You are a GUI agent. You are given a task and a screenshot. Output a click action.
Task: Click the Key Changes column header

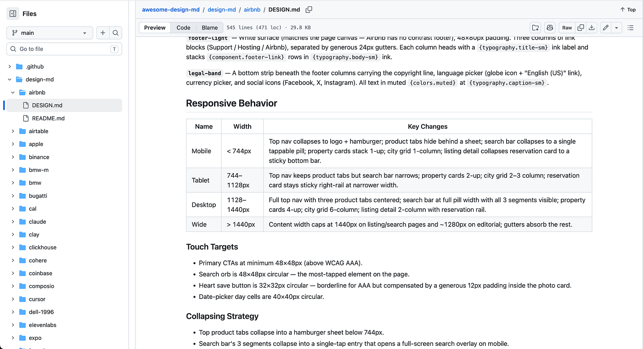click(x=428, y=127)
